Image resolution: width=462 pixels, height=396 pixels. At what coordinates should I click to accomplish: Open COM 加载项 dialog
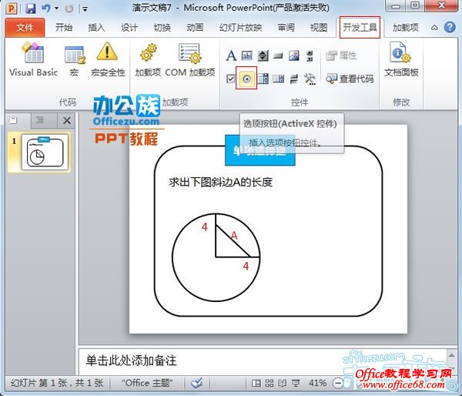click(x=189, y=60)
